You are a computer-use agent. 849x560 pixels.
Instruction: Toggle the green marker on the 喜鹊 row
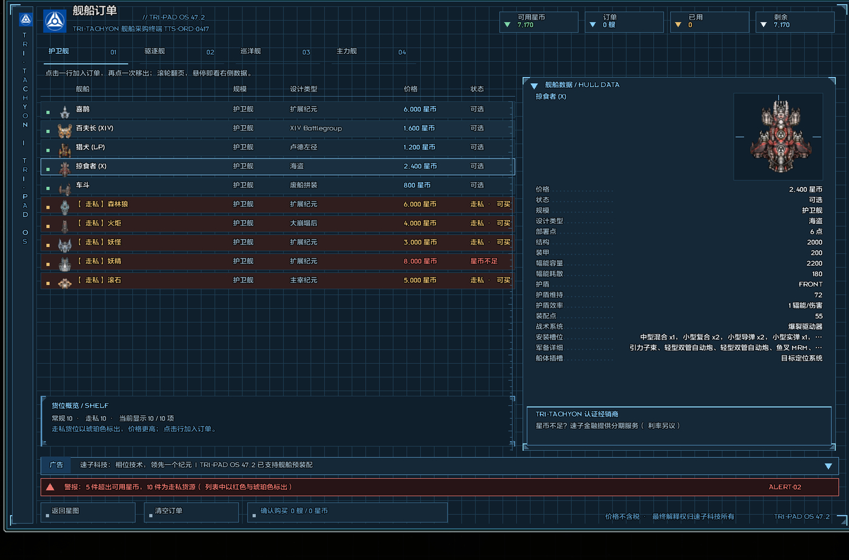48,112
